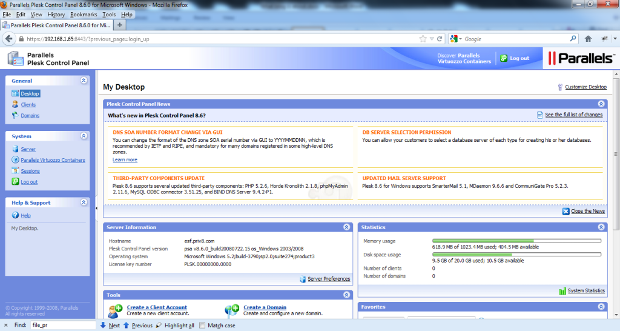This screenshot has width=620, height=331.
Task: Collapse the Statistics panel
Action: [601, 227]
